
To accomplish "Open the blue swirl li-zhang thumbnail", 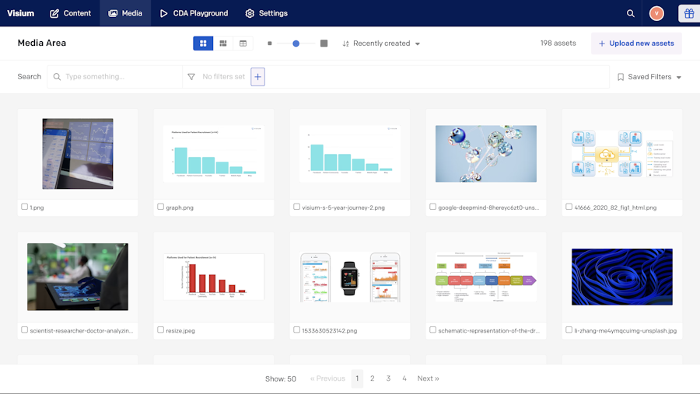I will pos(622,277).
